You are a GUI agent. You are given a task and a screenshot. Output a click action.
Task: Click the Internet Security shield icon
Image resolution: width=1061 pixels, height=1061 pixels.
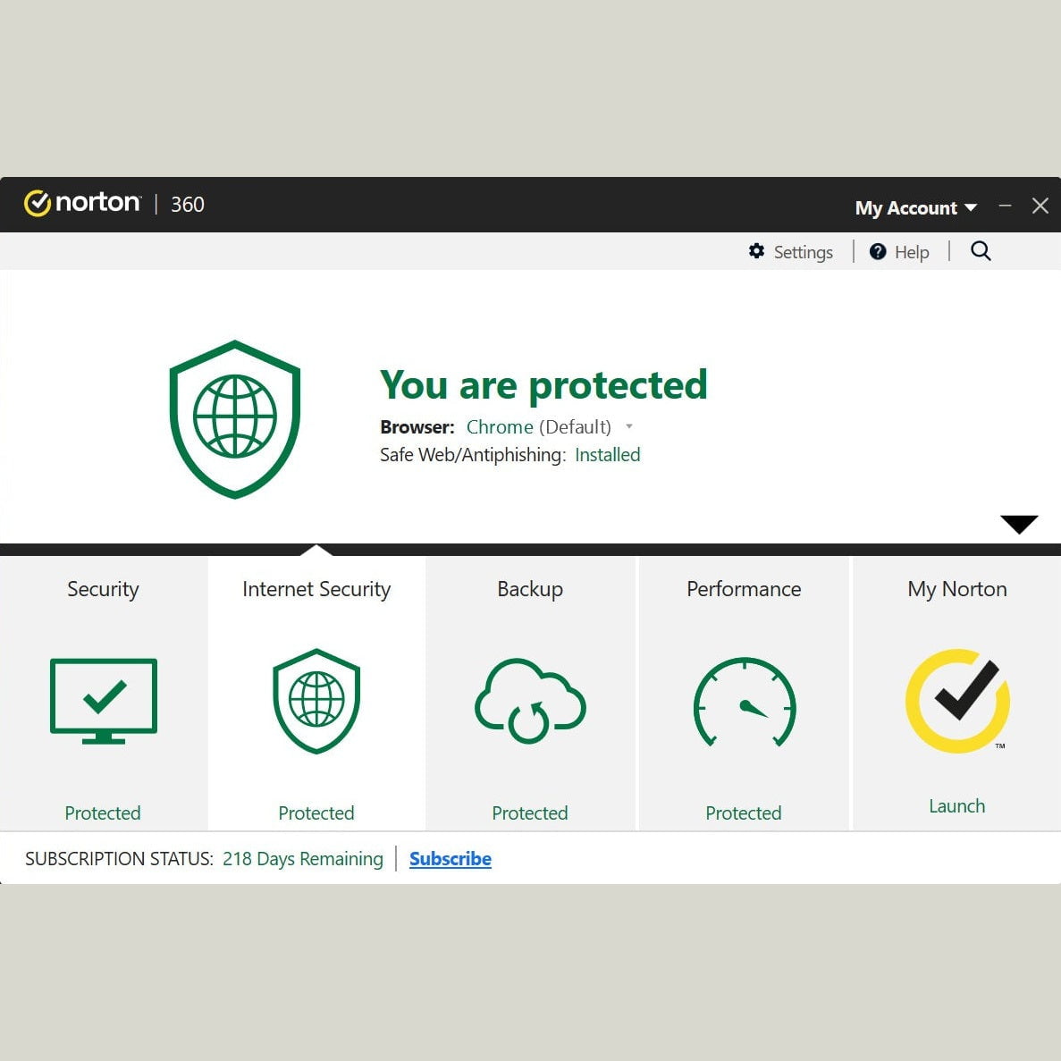click(316, 701)
